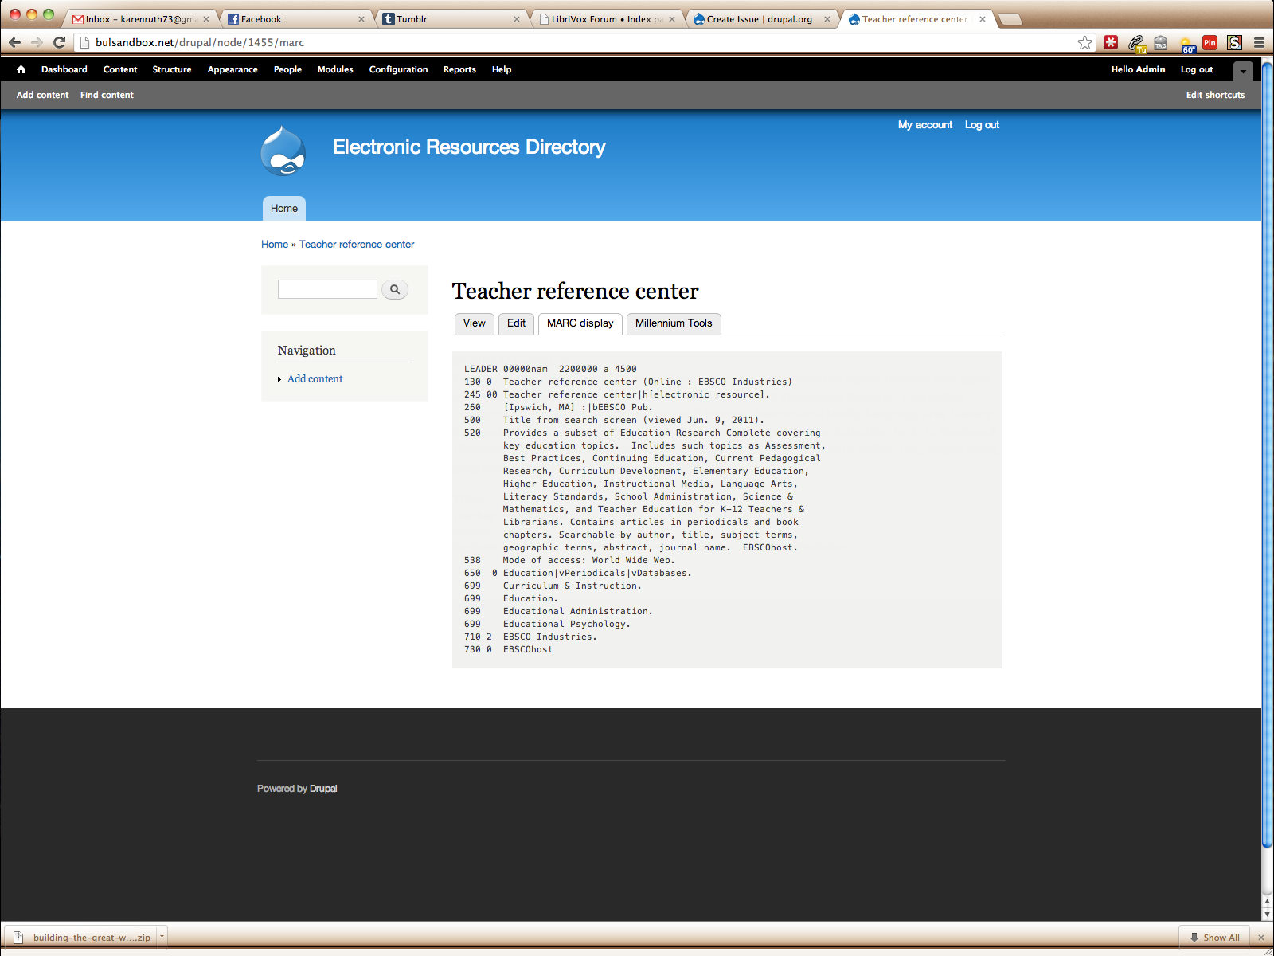1274x956 pixels.
Task: Click the Edit shortcuts link
Action: click(1215, 95)
